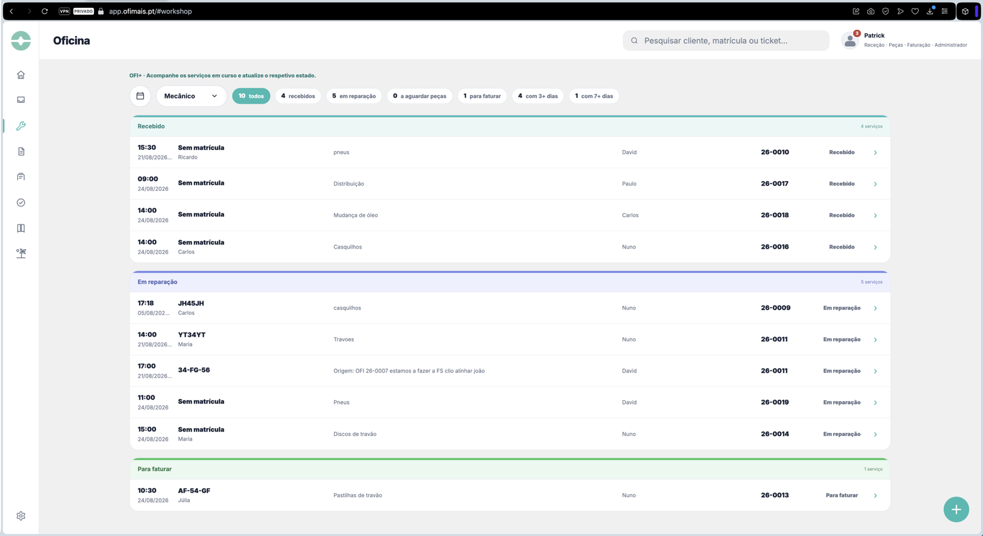The width and height of the screenshot is (983, 536).
Task: Open the Mecânico dropdown
Action: point(191,96)
